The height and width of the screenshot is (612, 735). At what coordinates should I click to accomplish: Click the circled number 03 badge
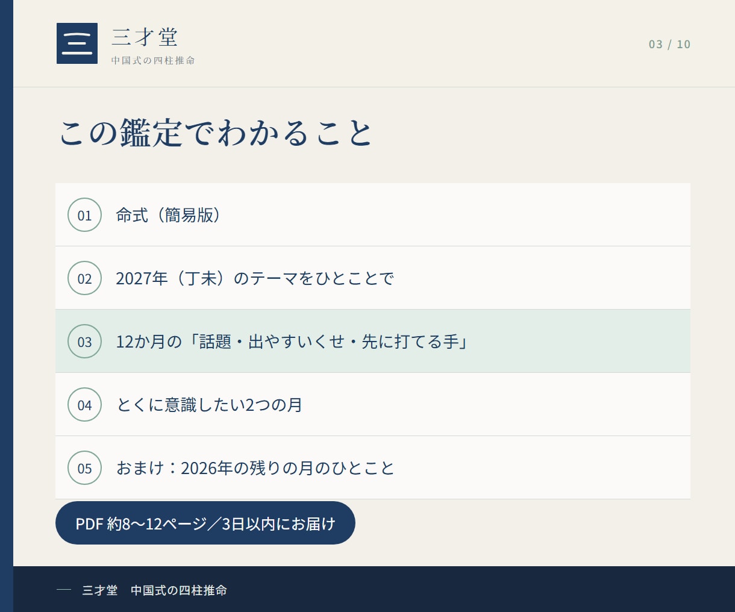(84, 342)
